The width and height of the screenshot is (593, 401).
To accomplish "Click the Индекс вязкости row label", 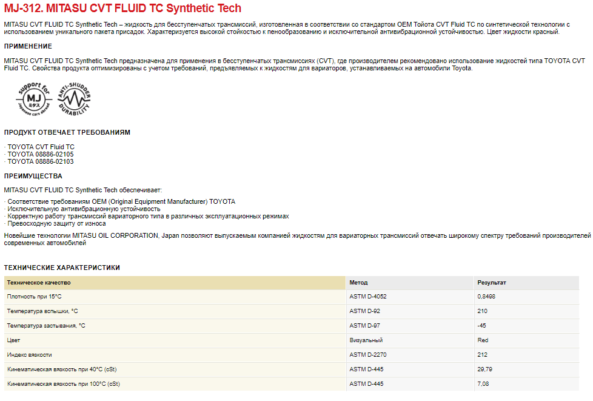I will click(30, 355).
